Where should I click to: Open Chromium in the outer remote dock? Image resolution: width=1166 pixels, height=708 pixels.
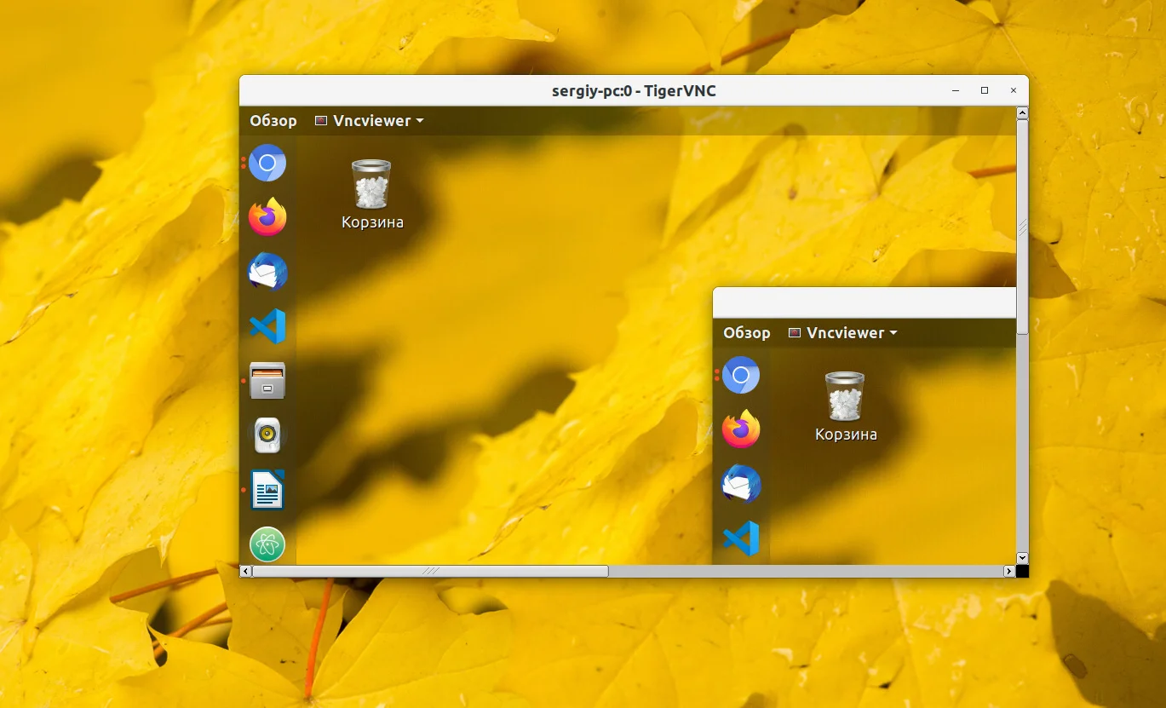click(x=267, y=163)
